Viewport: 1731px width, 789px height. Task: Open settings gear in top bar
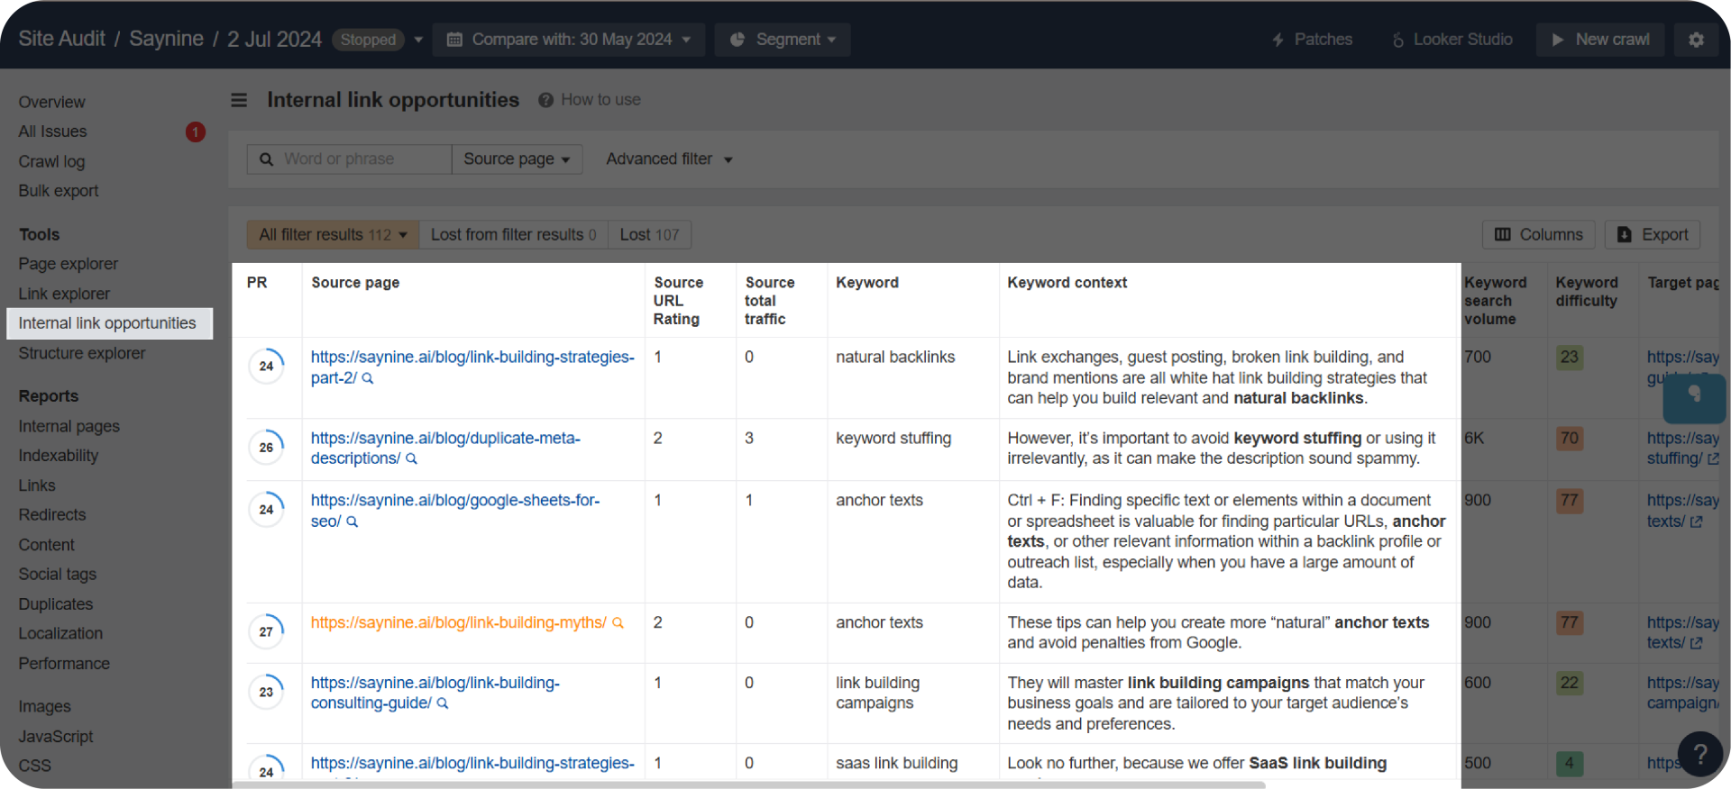(1696, 40)
